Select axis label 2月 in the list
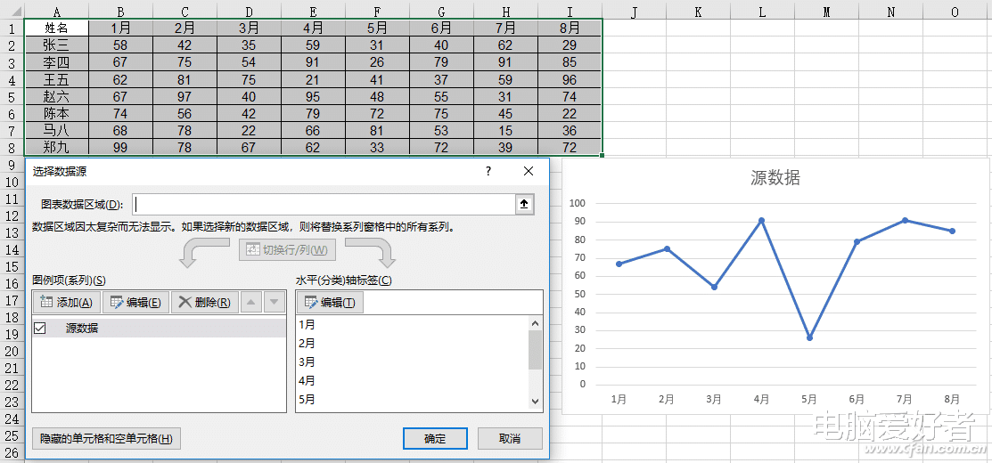Viewport: 992px width, 463px height. click(307, 344)
